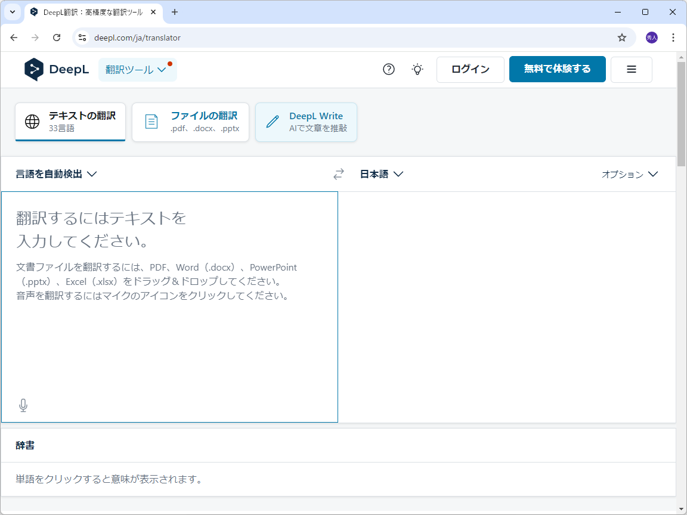The height and width of the screenshot is (515, 687).
Task: Toggle dark mode with the light bulb icon
Action: (x=417, y=69)
